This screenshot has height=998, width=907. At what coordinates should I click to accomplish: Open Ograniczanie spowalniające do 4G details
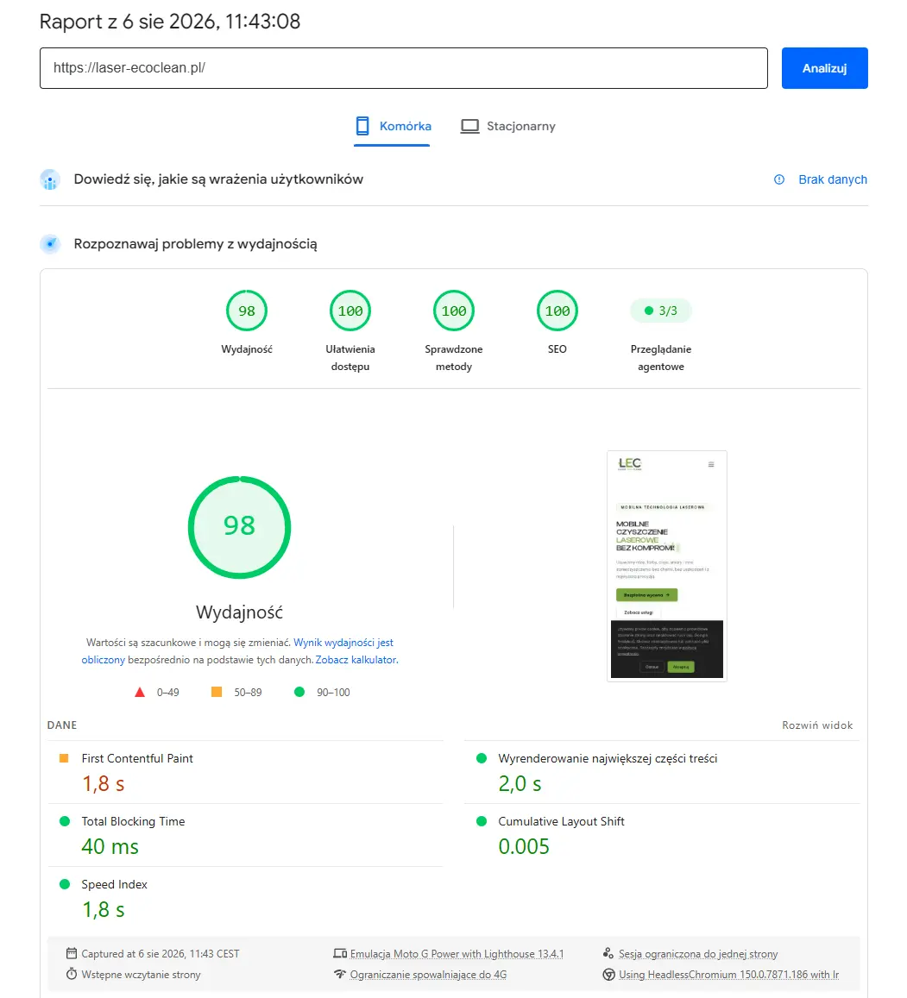coord(428,975)
